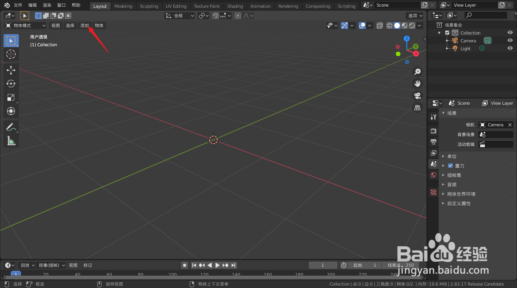Image resolution: width=517 pixels, height=288 pixels.
Task: Click the blue Z axis on navigation gizmo
Action: pyautogui.click(x=407, y=38)
